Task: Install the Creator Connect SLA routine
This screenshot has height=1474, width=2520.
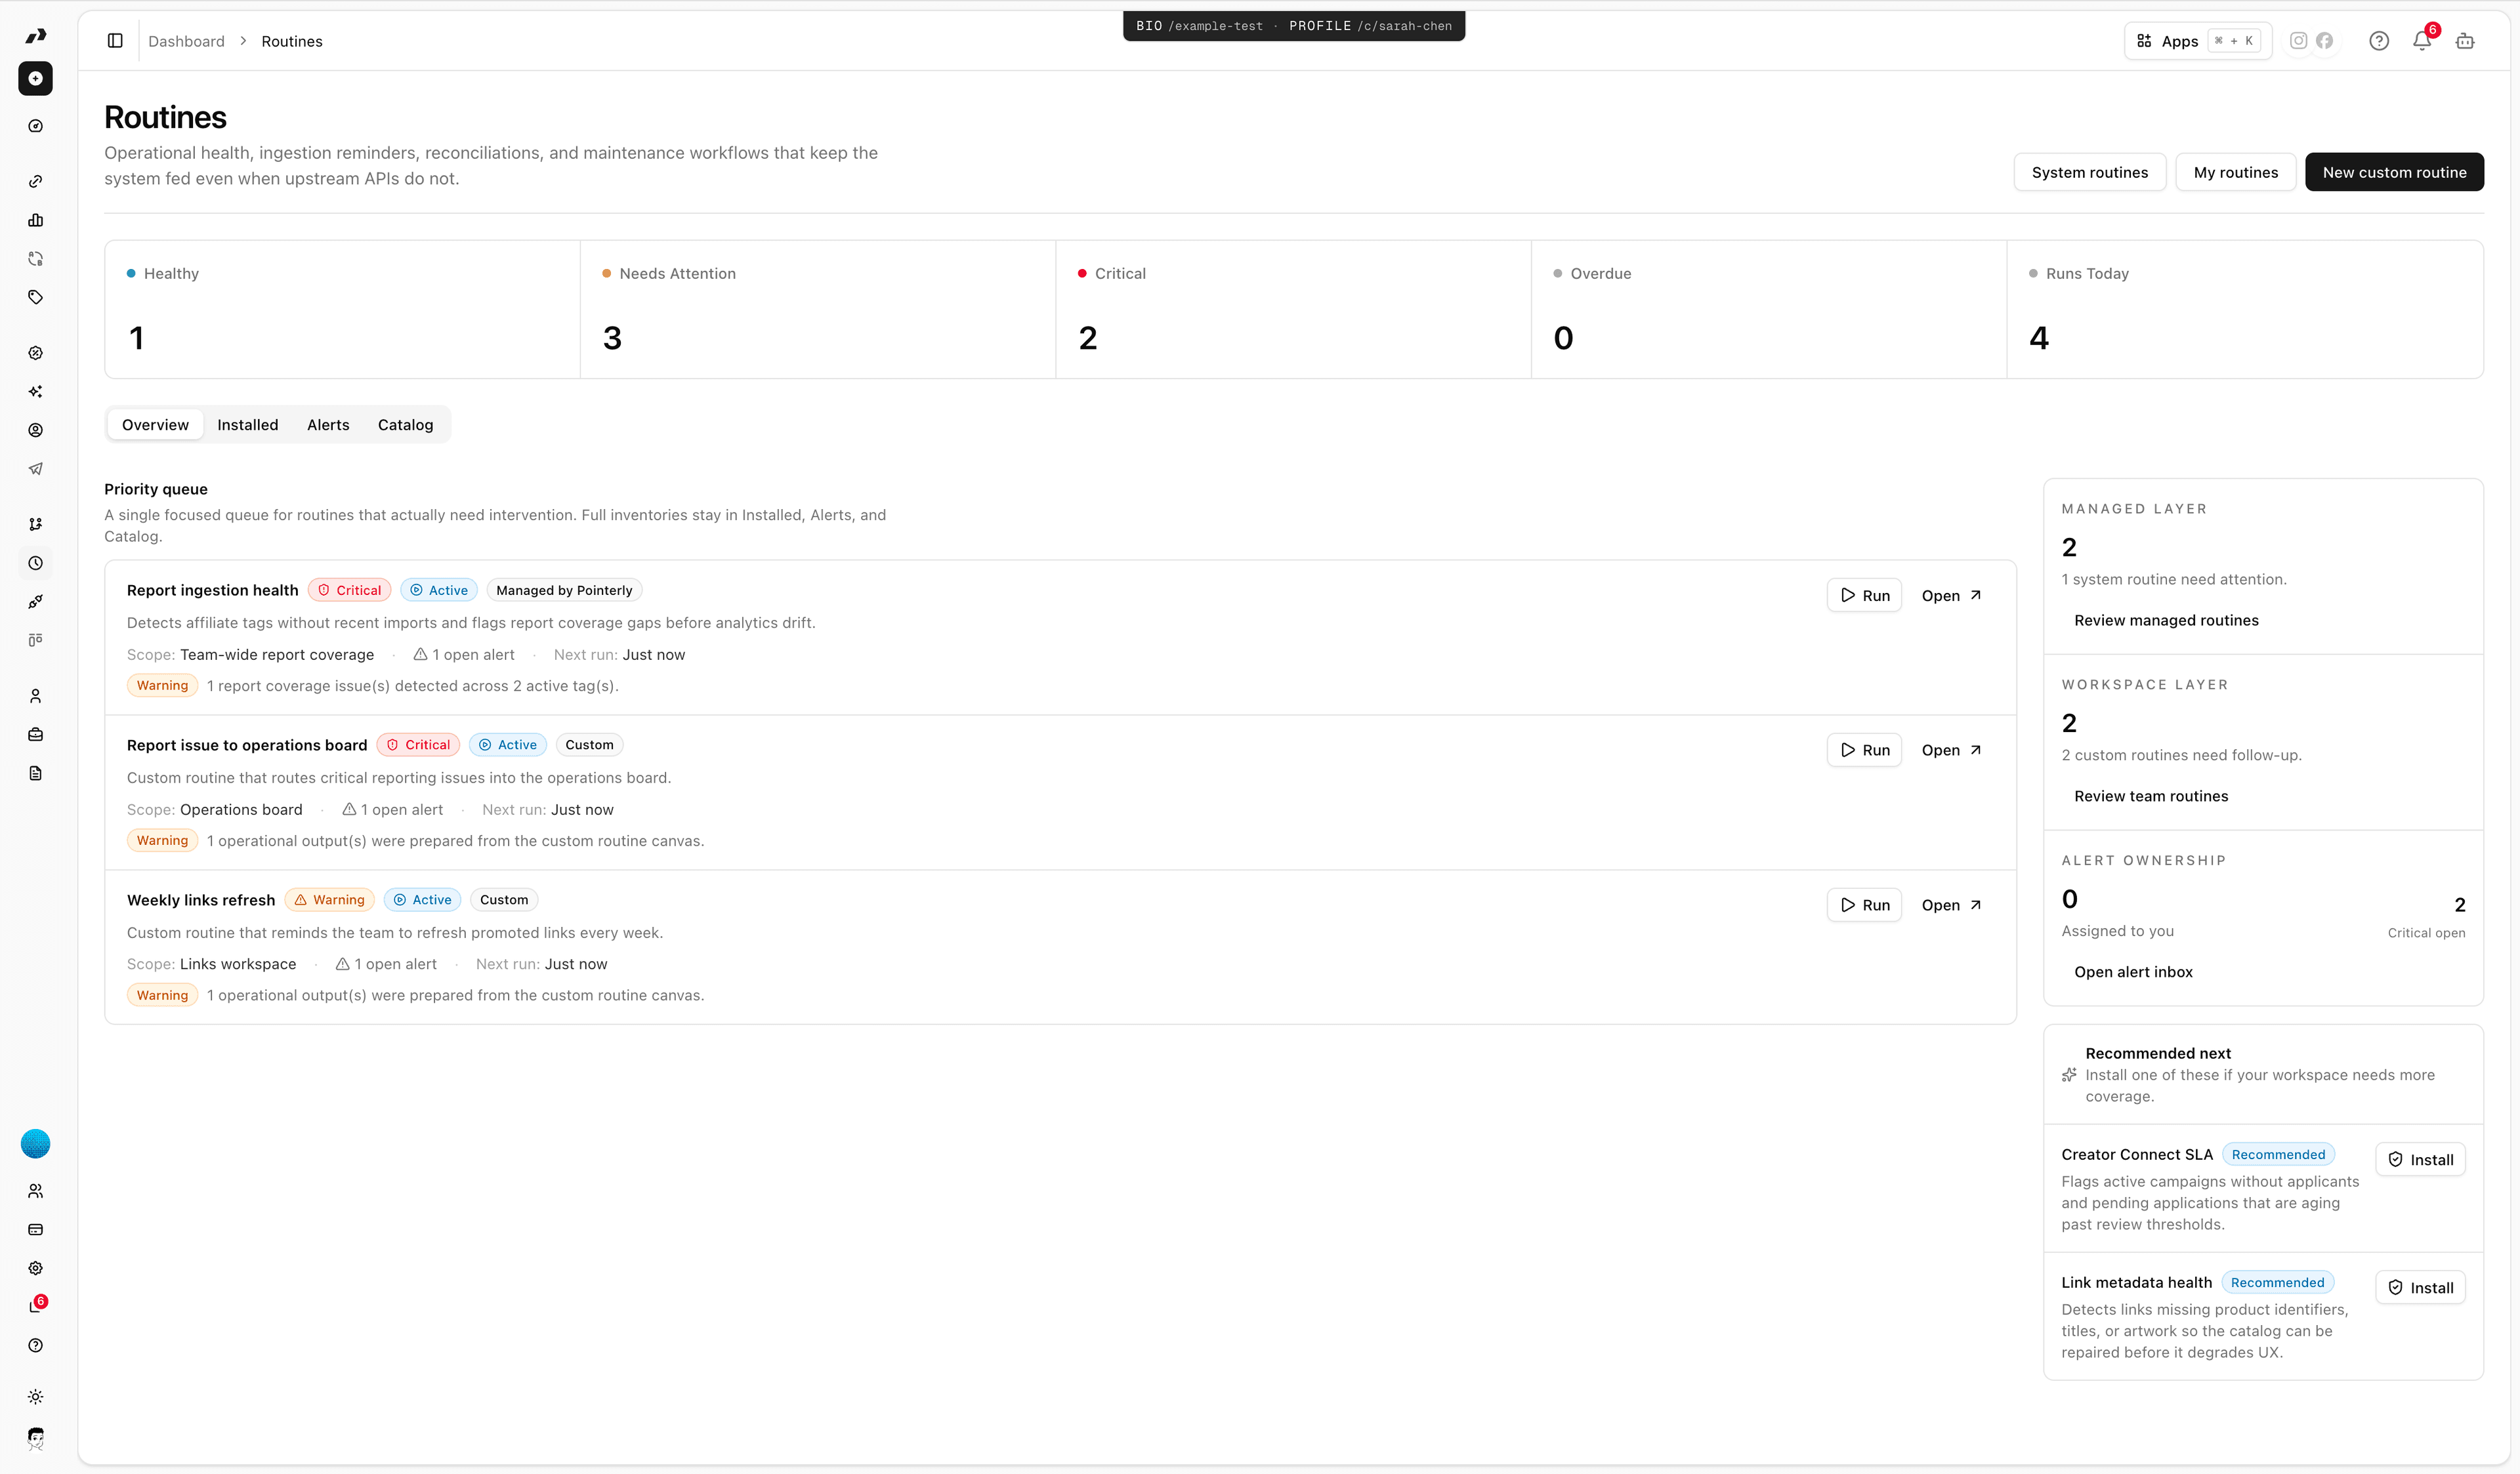Action: click(2420, 1160)
